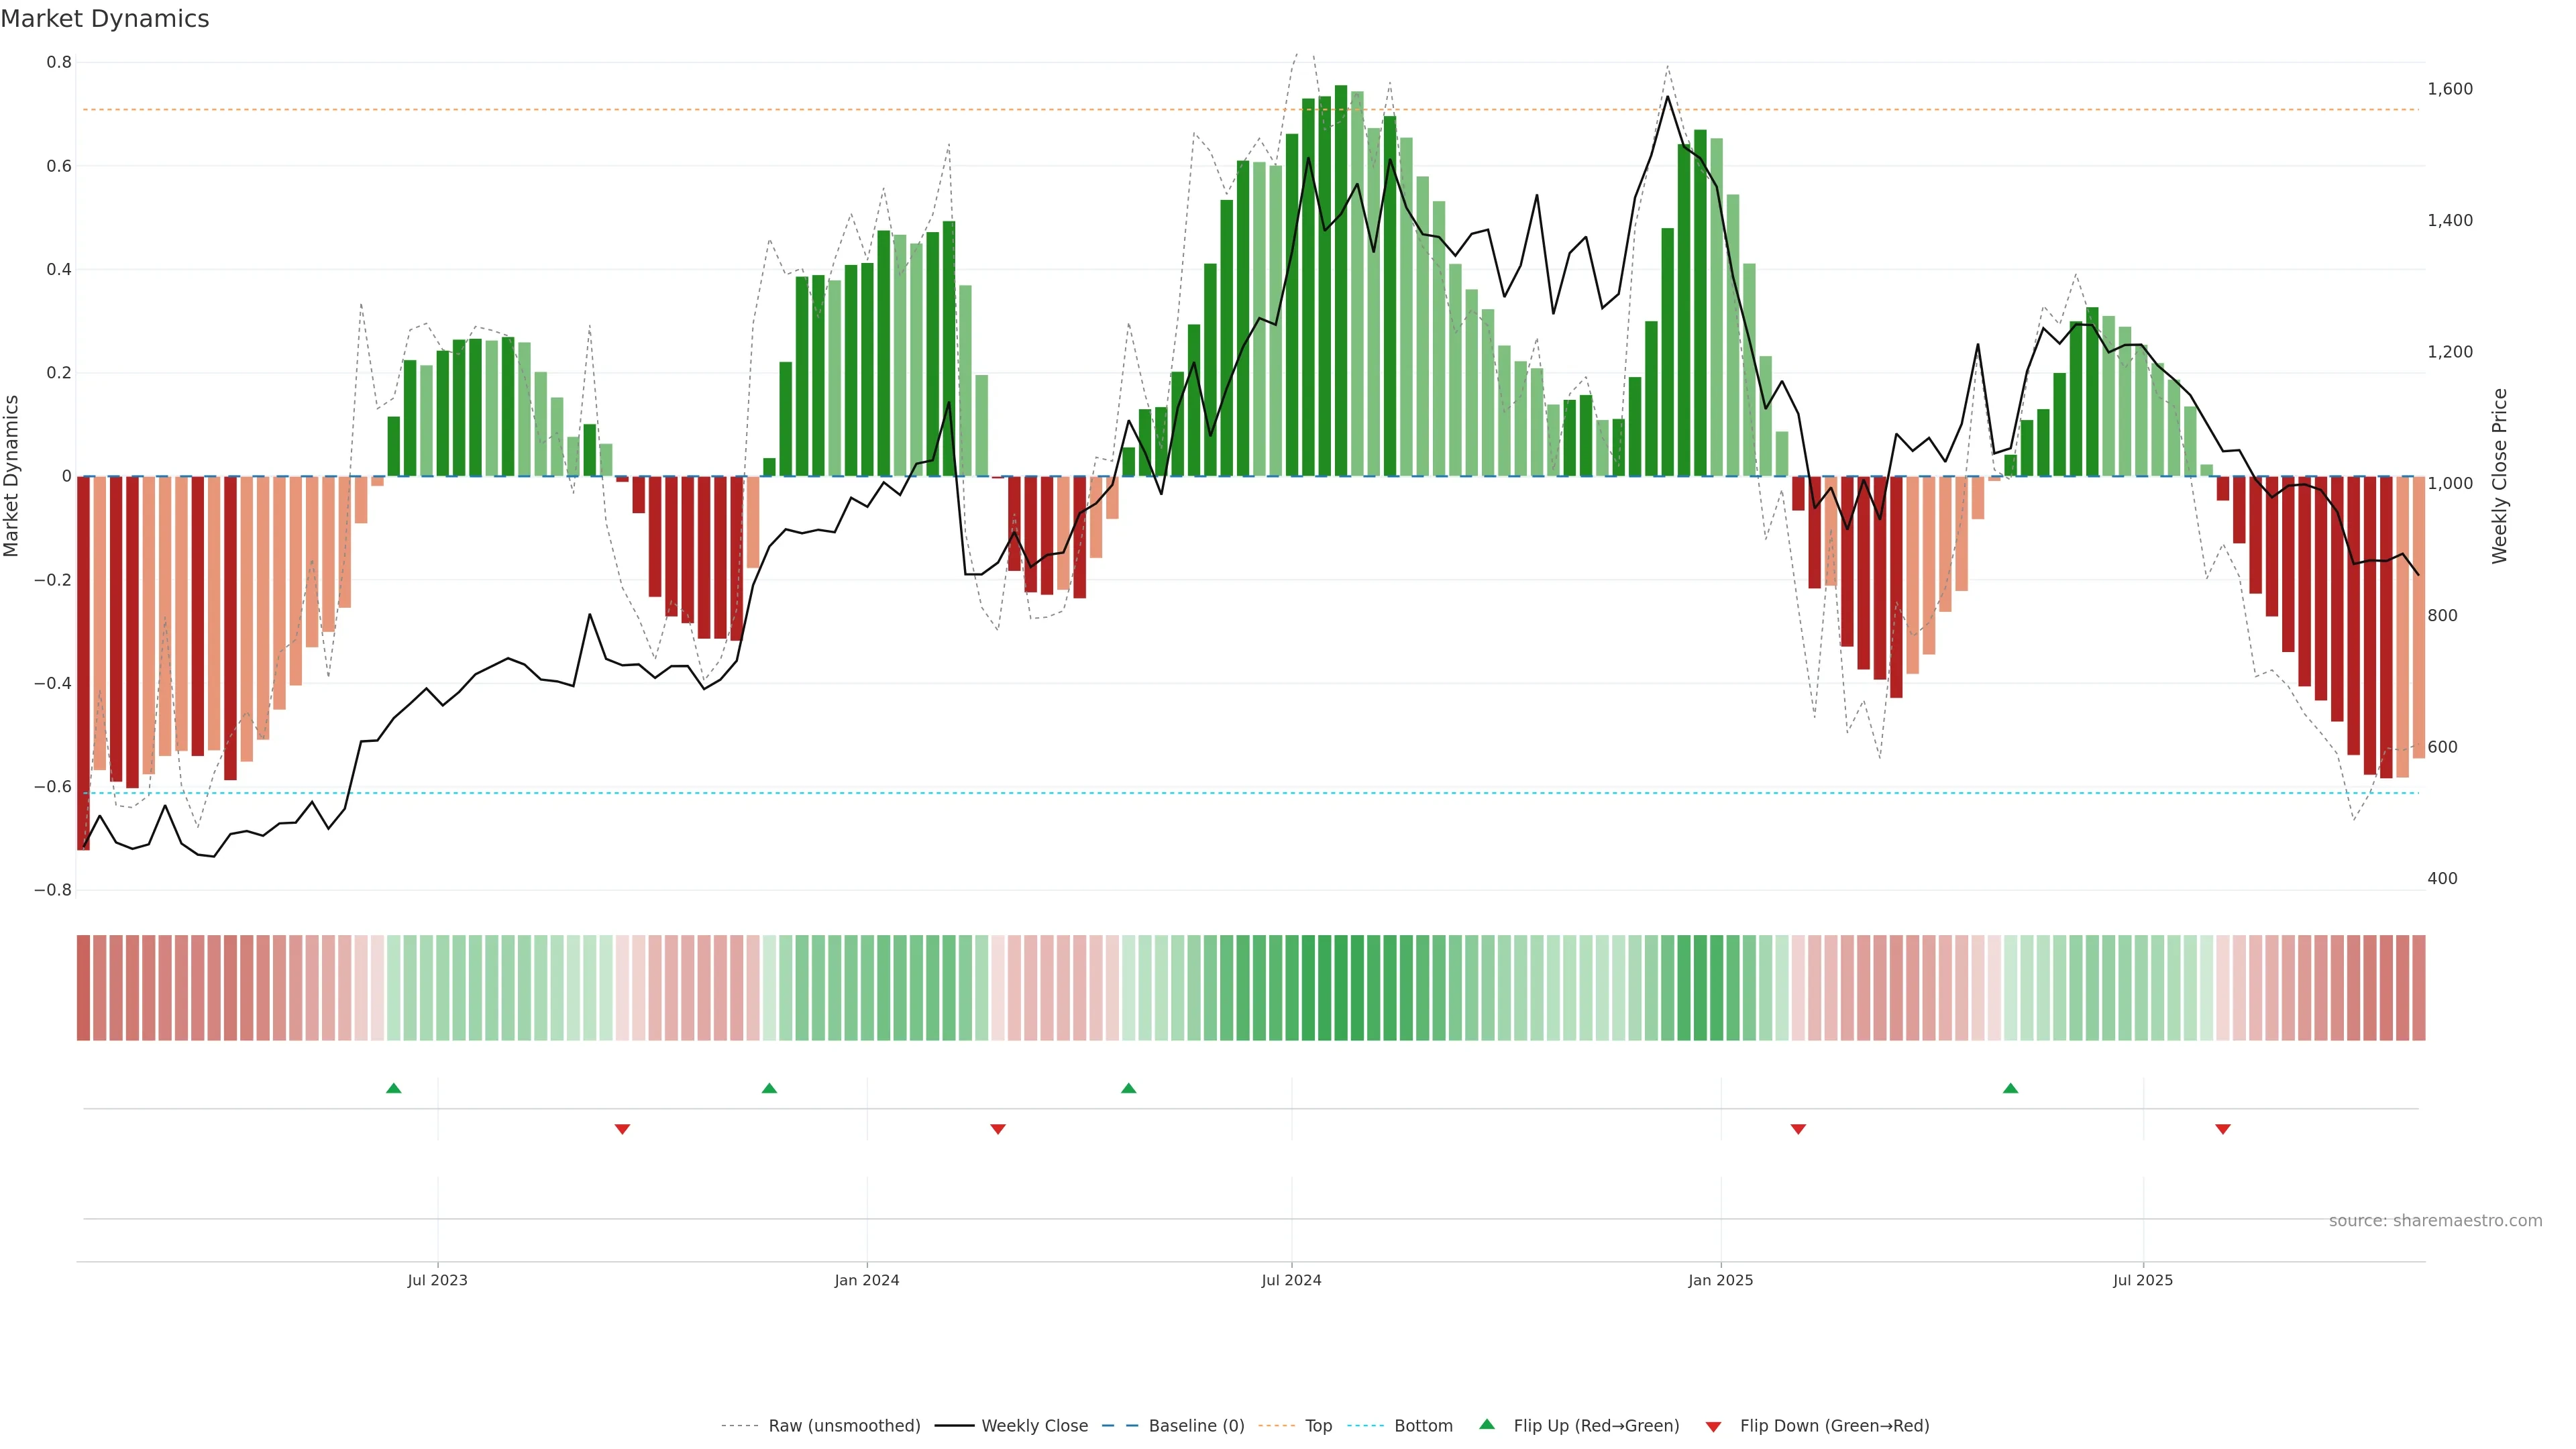2576x1449 pixels.
Task: Click the flip-up triangle just before Jan 2024
Action: [769, 1088]
